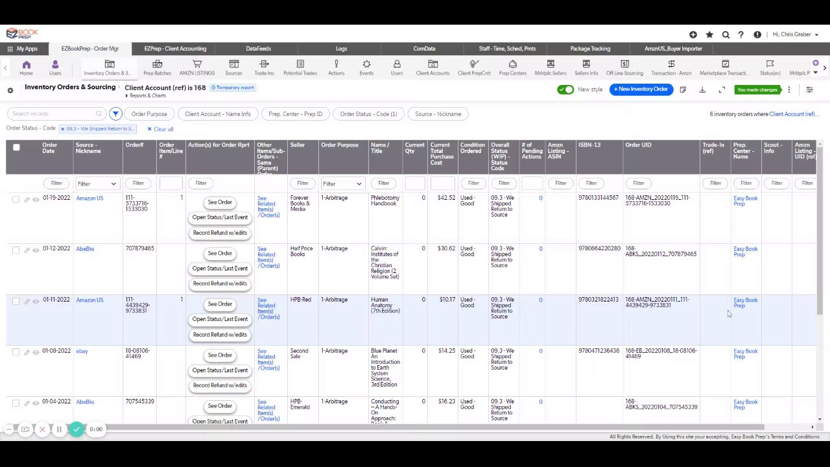Click the search magnifier icon in top bar
830x467 pixels.
point(726,34)
